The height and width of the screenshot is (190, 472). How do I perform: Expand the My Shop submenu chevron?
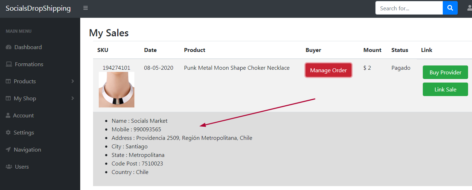click(73, 99)
